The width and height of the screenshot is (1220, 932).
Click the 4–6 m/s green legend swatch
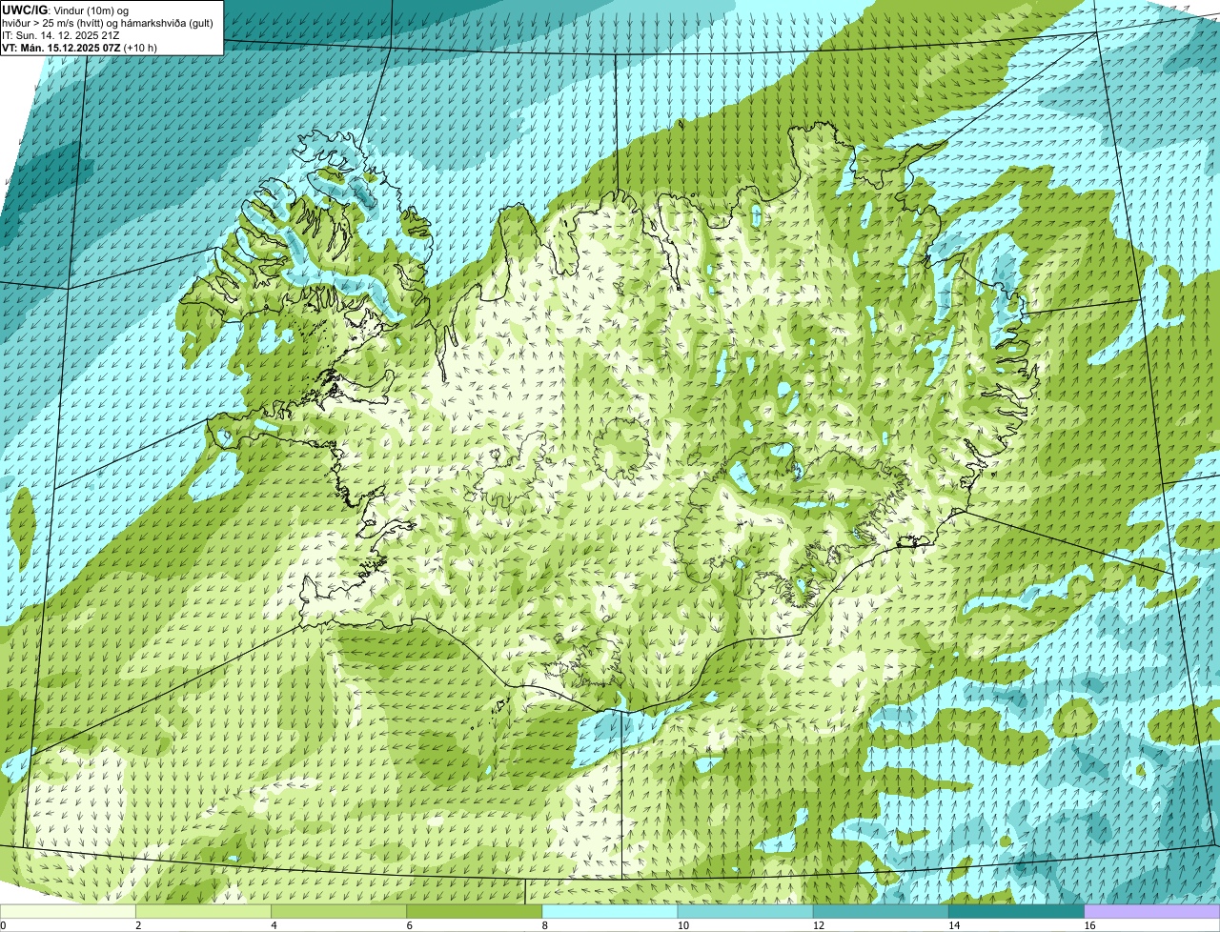tap(338, 912)
